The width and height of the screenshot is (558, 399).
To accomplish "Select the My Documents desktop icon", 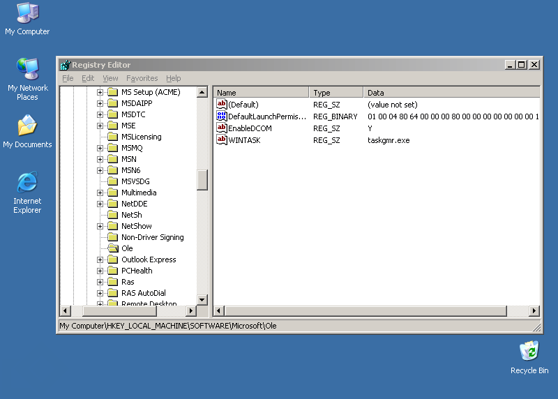I will 27,131.
